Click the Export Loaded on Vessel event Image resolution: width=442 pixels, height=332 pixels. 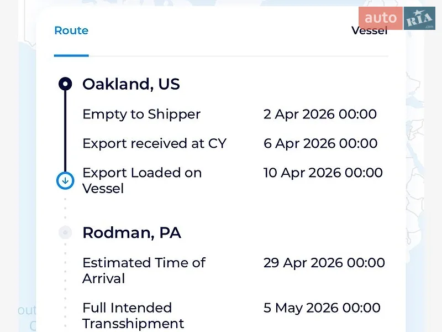point(142,181)
